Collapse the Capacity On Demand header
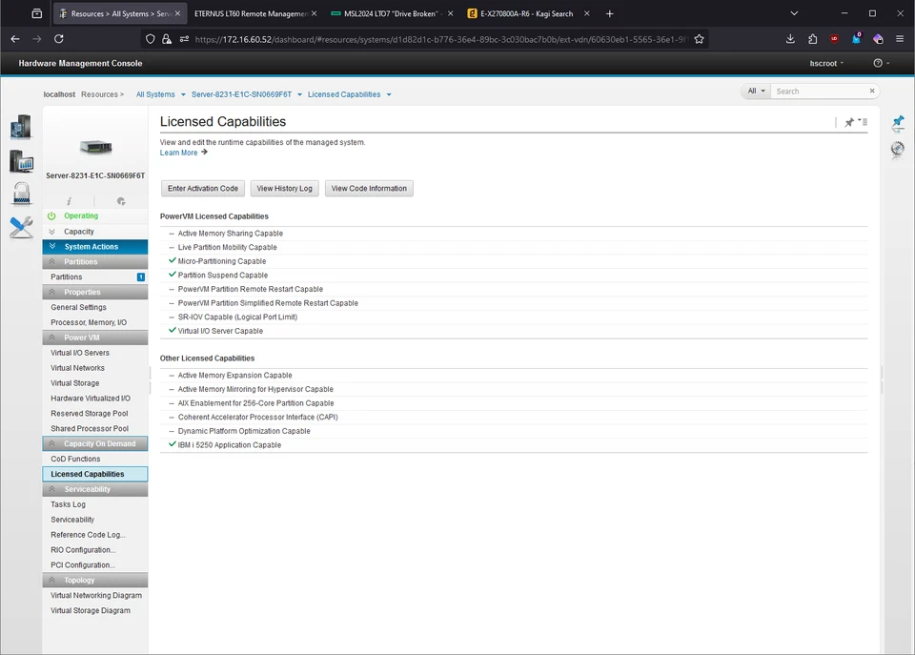This screenshot has width=915, height=655. (95, 444)
